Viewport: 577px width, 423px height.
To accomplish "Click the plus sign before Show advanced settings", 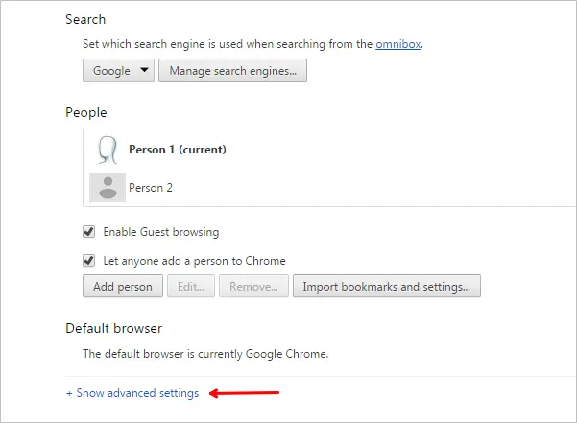I will [x=69, y=393].
